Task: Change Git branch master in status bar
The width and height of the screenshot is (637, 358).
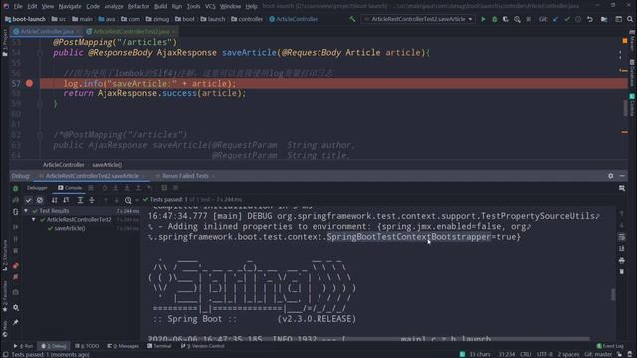Action: 598,354
